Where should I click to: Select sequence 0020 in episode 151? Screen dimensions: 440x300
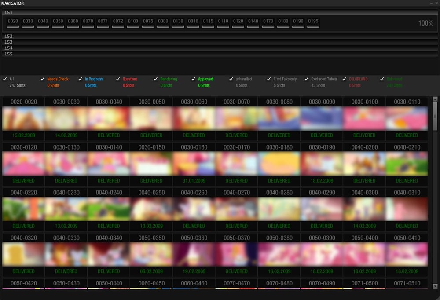[x=13, y=23]
